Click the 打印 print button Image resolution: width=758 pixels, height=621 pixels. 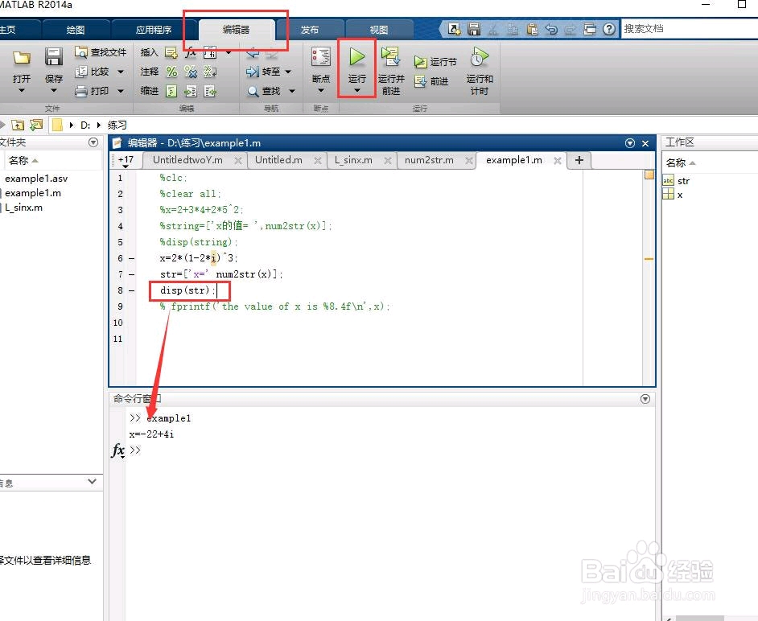pos(93,91)
